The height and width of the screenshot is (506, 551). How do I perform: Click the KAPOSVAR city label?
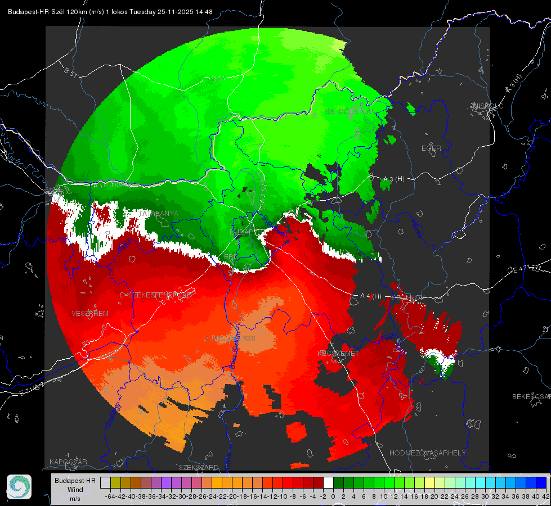[68, 462]
